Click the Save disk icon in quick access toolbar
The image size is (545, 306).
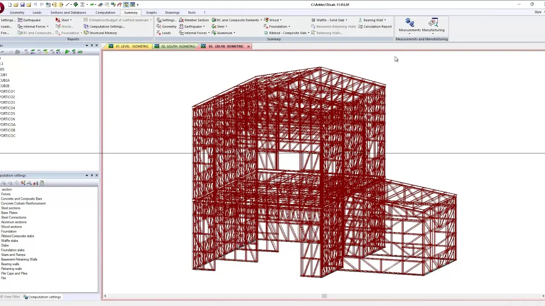[22, 5]
